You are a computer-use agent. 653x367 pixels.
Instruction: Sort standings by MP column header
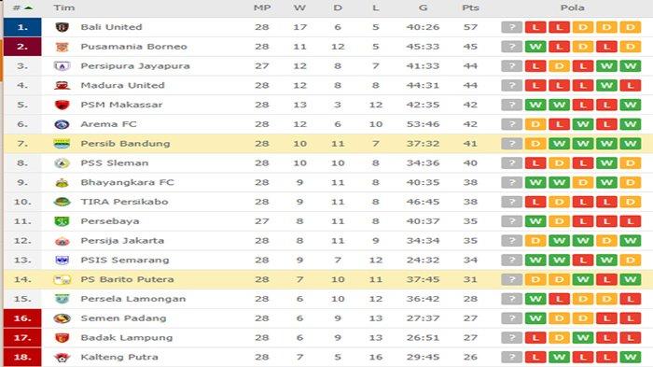tap(262, 7)
